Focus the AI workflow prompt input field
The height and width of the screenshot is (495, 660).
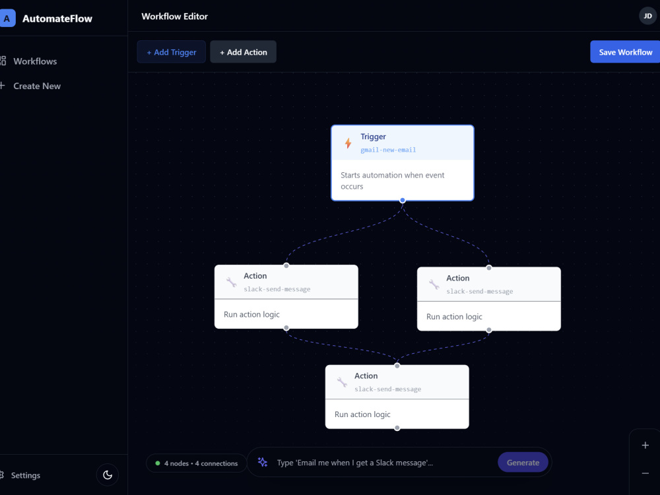pyautogui.click(x=383, y=462)
